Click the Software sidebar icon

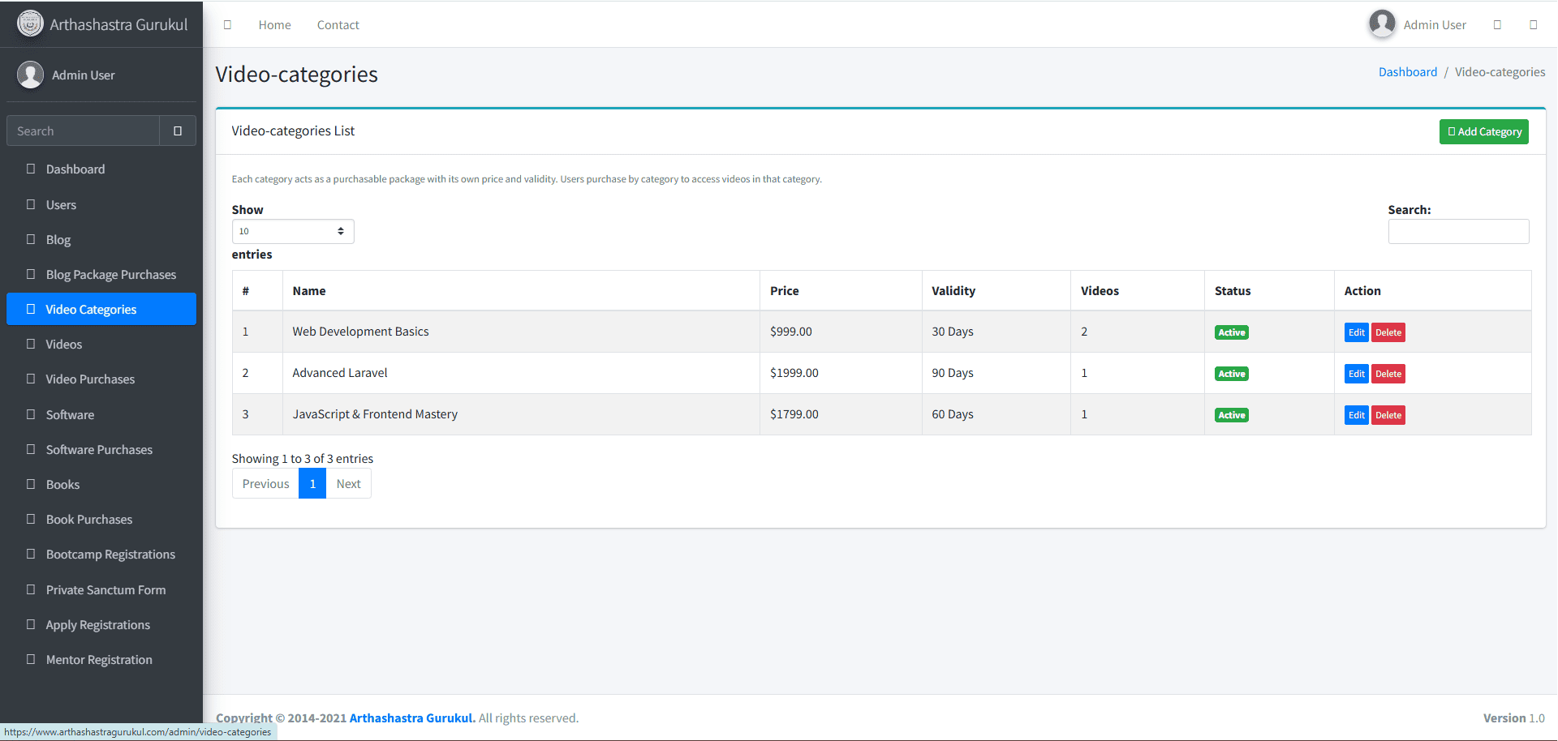31,414
